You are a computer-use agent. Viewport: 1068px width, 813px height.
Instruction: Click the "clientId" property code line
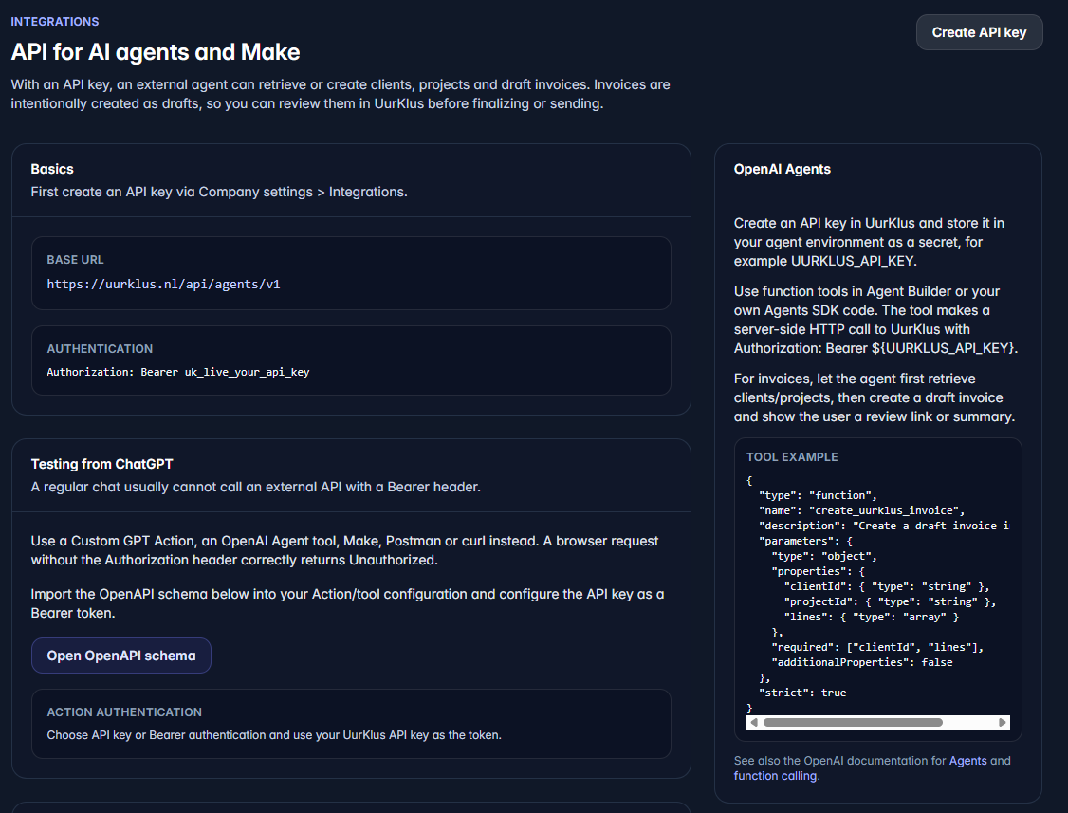886,587
